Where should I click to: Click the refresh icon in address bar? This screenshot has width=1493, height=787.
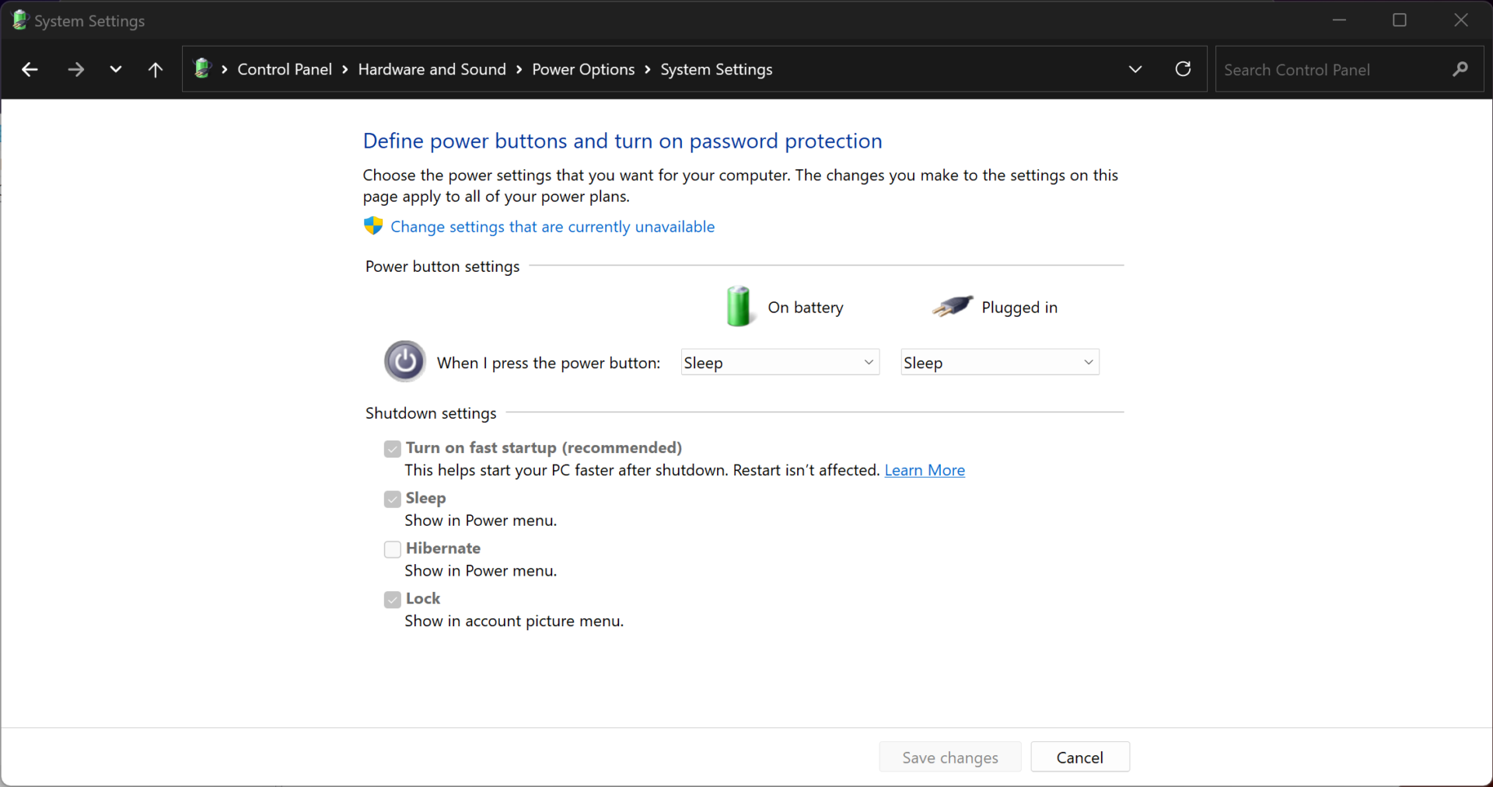[1182, 69]
